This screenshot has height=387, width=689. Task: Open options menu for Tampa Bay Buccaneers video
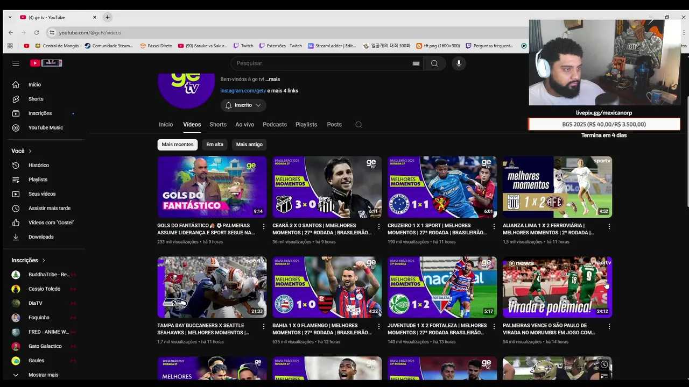(x=263, y=327)
